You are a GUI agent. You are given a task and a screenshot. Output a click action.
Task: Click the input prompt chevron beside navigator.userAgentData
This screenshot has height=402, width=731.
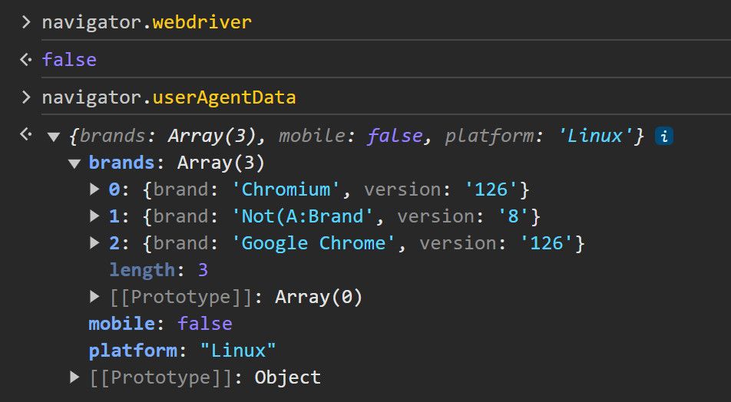coord(26,97)
